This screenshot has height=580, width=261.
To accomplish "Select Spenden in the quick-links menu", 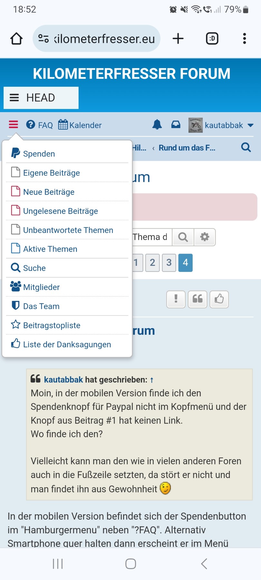I will point(39,154).
